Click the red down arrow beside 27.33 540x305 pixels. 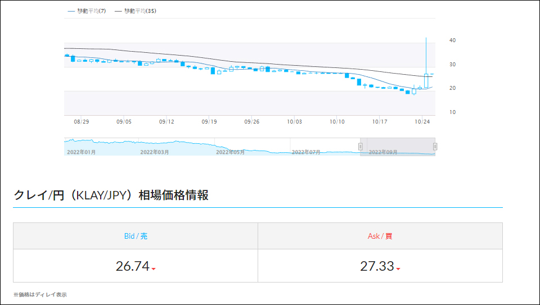[398, 269]
